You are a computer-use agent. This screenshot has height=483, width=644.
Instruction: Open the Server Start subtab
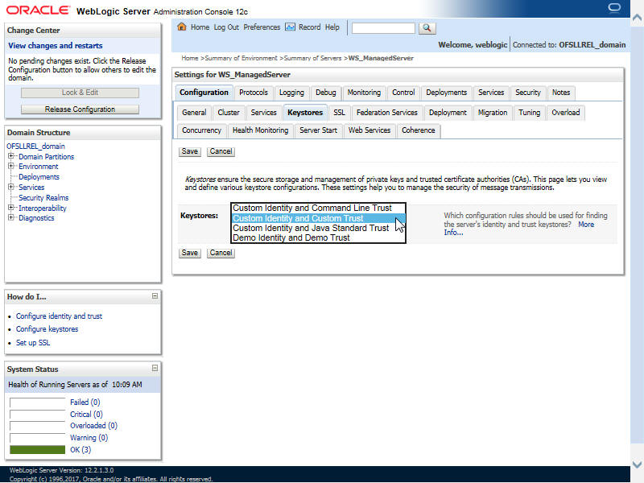coord(318,130)
